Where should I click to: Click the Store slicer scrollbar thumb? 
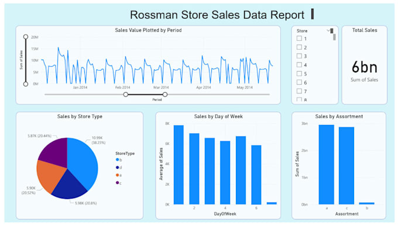334,37
